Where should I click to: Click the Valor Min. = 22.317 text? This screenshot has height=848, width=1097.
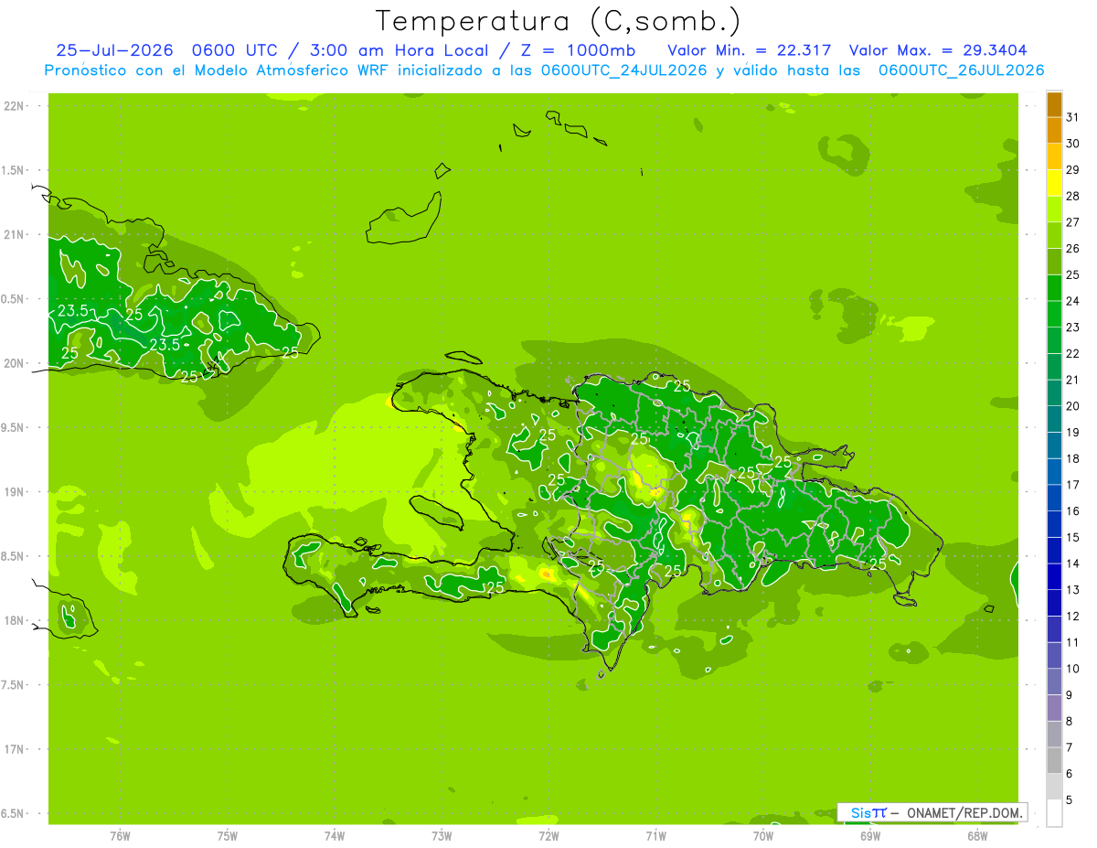point(750,50)
